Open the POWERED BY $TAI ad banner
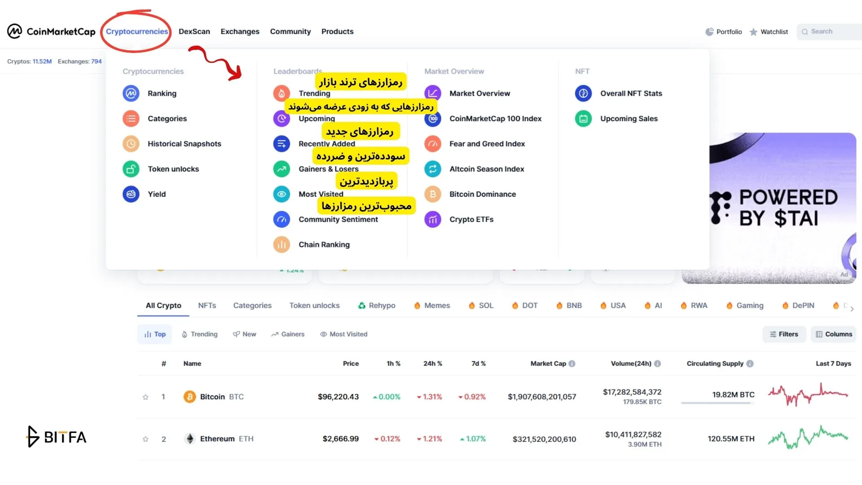 (x=769, y=208)
